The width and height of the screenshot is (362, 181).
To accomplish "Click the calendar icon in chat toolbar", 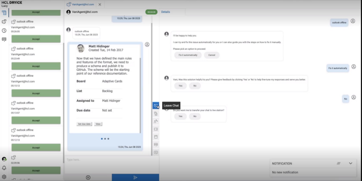I will [x=156, y=137].
